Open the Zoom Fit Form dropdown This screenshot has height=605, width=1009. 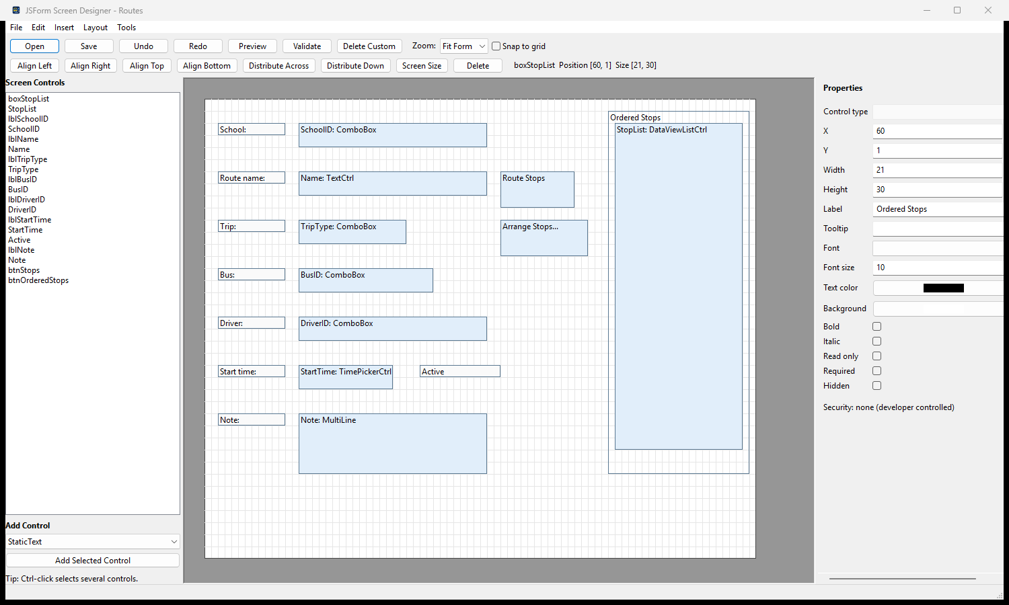pos(464,46)
